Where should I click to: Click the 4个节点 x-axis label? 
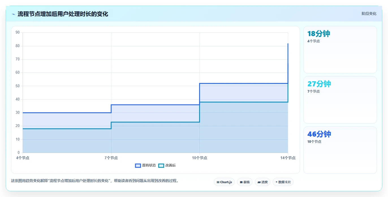pos(23,158)
